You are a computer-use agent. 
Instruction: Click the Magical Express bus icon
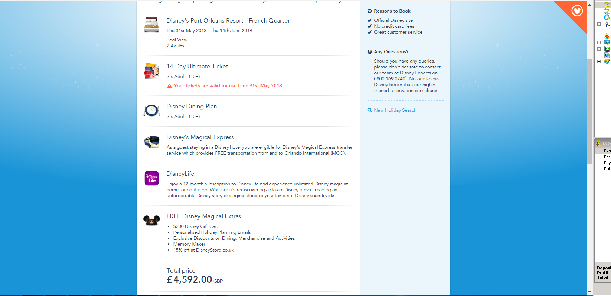click(x=152, y=142)
